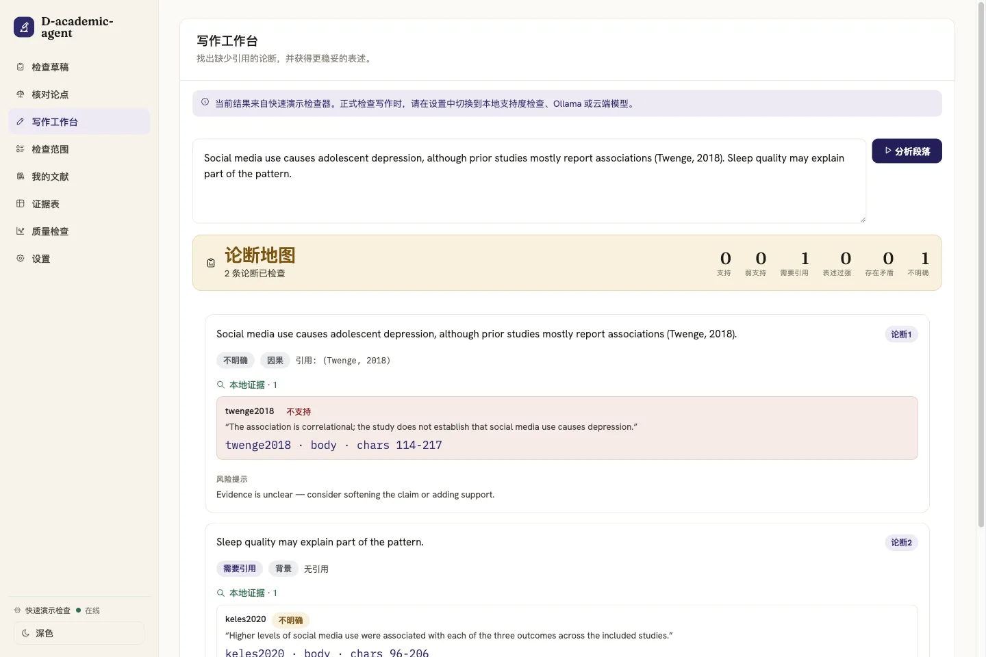
Task: Click the textarea resize handle
Action: (863, 220)
